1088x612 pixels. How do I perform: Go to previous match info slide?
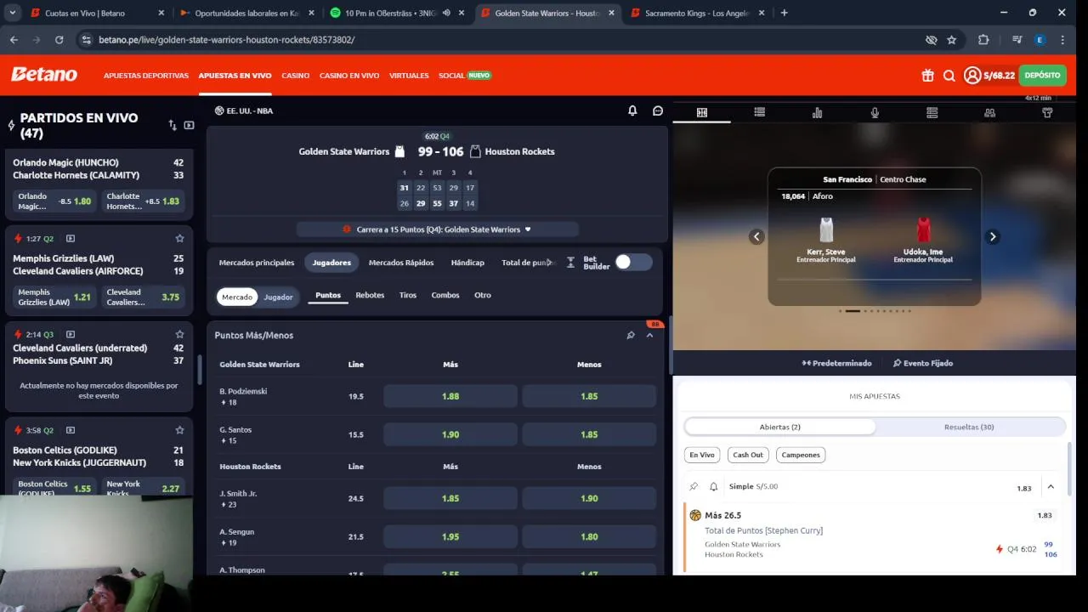coord(756,236)
